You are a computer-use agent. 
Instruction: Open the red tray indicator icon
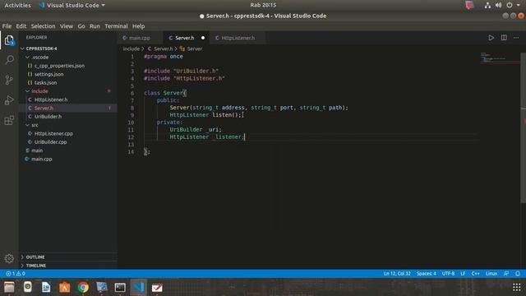pos(469,5)
